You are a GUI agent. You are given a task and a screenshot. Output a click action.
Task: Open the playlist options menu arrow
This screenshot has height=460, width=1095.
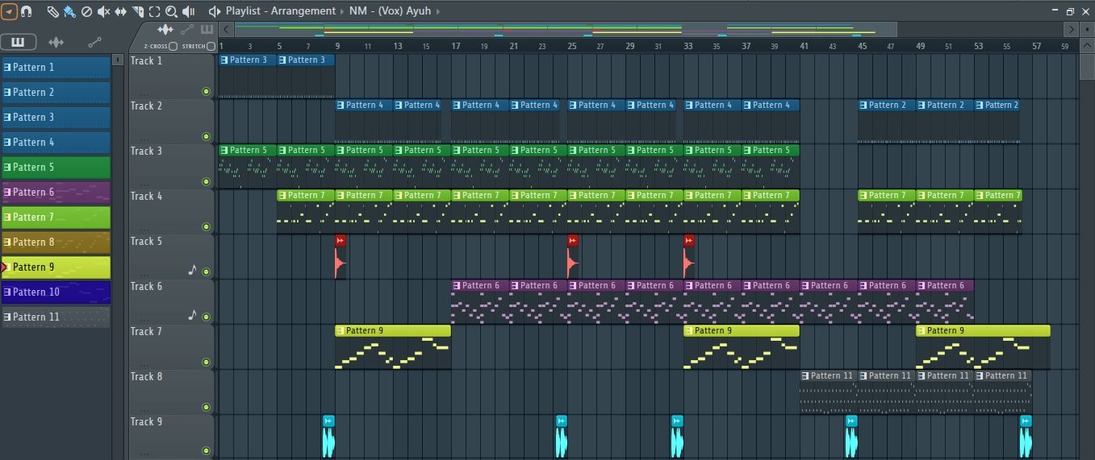pos(9,11)
